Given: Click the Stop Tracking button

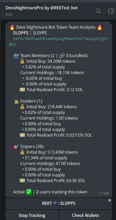Looking at the screenshot, I should [x=32, y=215].
